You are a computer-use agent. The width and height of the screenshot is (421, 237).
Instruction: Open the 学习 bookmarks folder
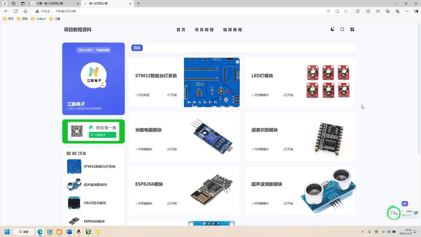pos(8,19)
